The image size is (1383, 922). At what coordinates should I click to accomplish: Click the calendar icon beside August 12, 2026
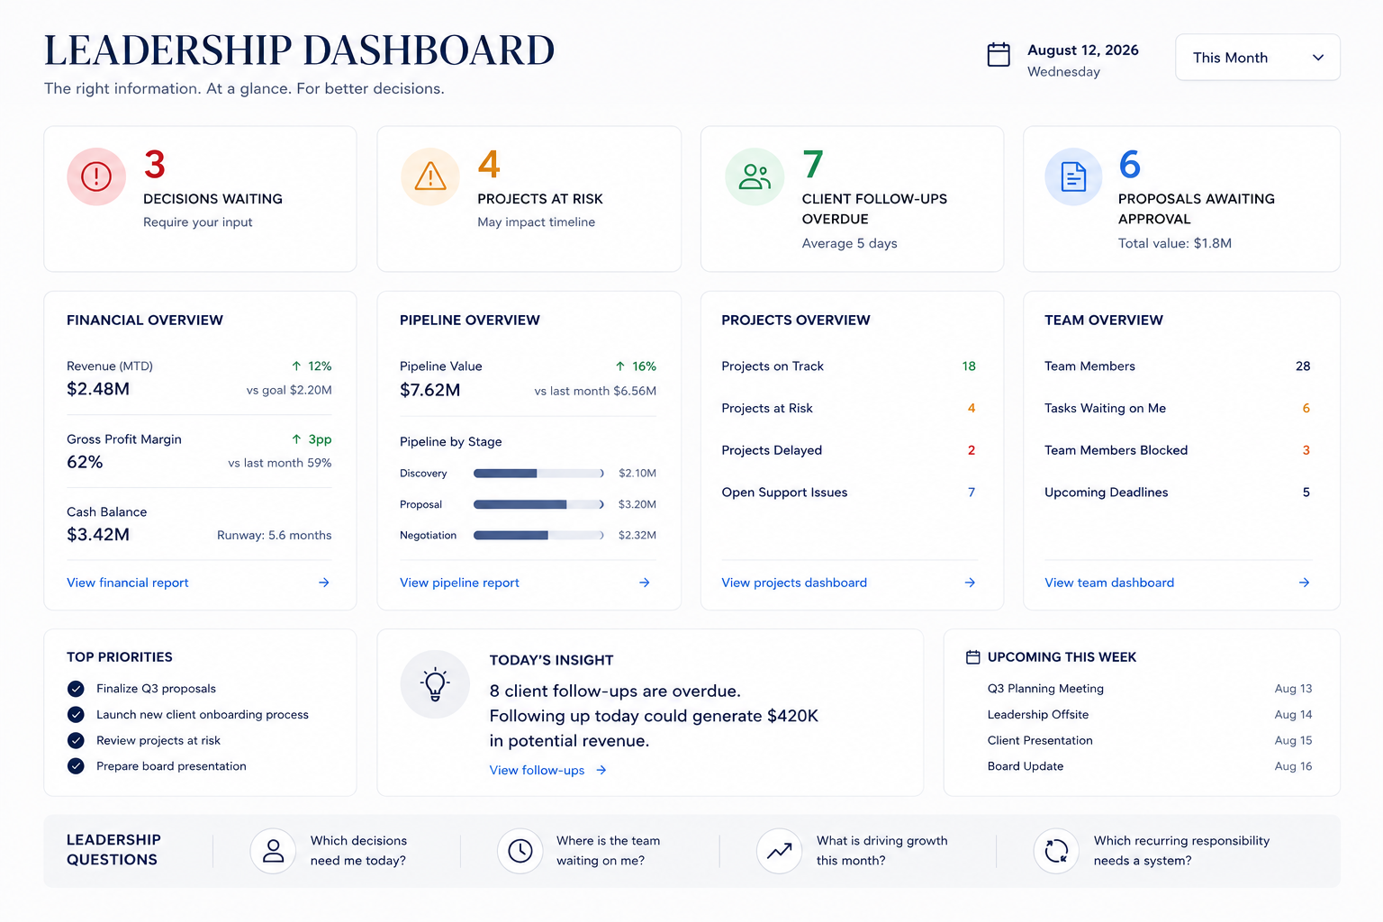999,55
